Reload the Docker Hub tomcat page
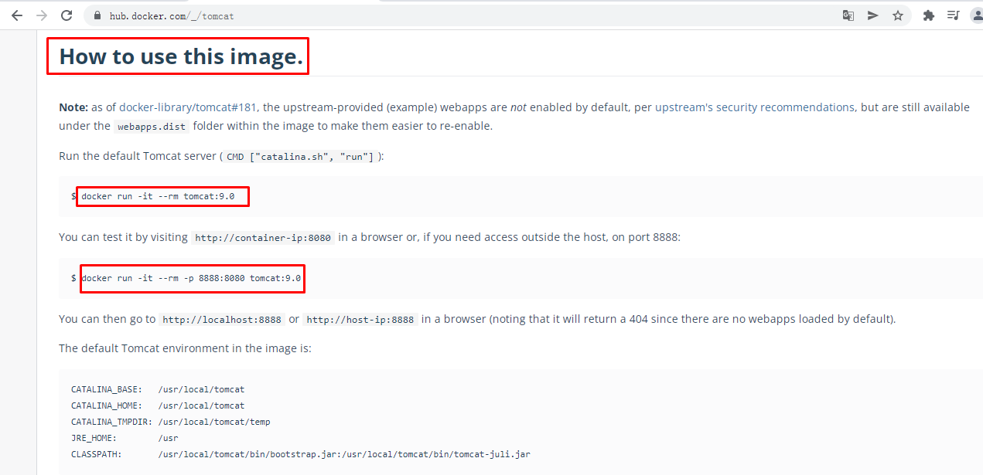 tap(67, 15)
